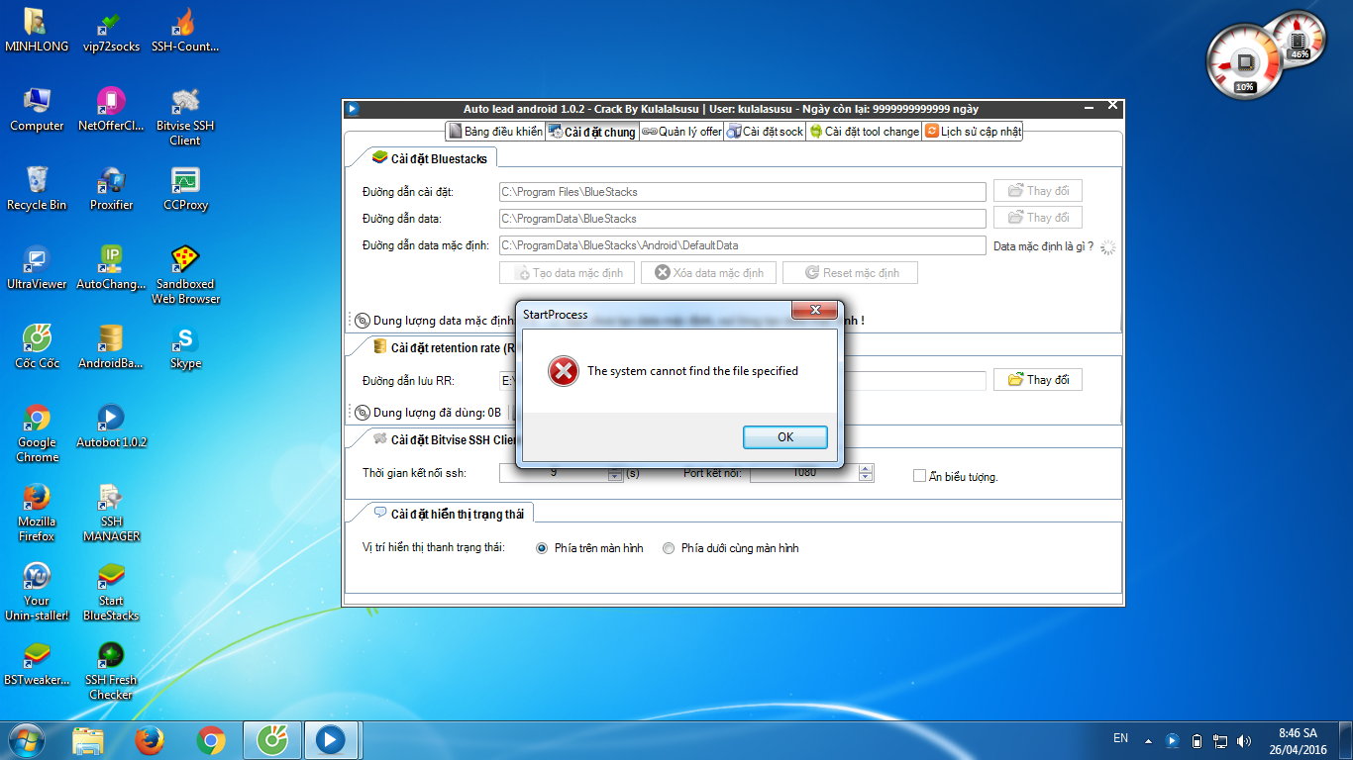This screenshot has height=760, width=1353.
Task: Click the Xóa data mặc định button
Action: pos(708,272)
